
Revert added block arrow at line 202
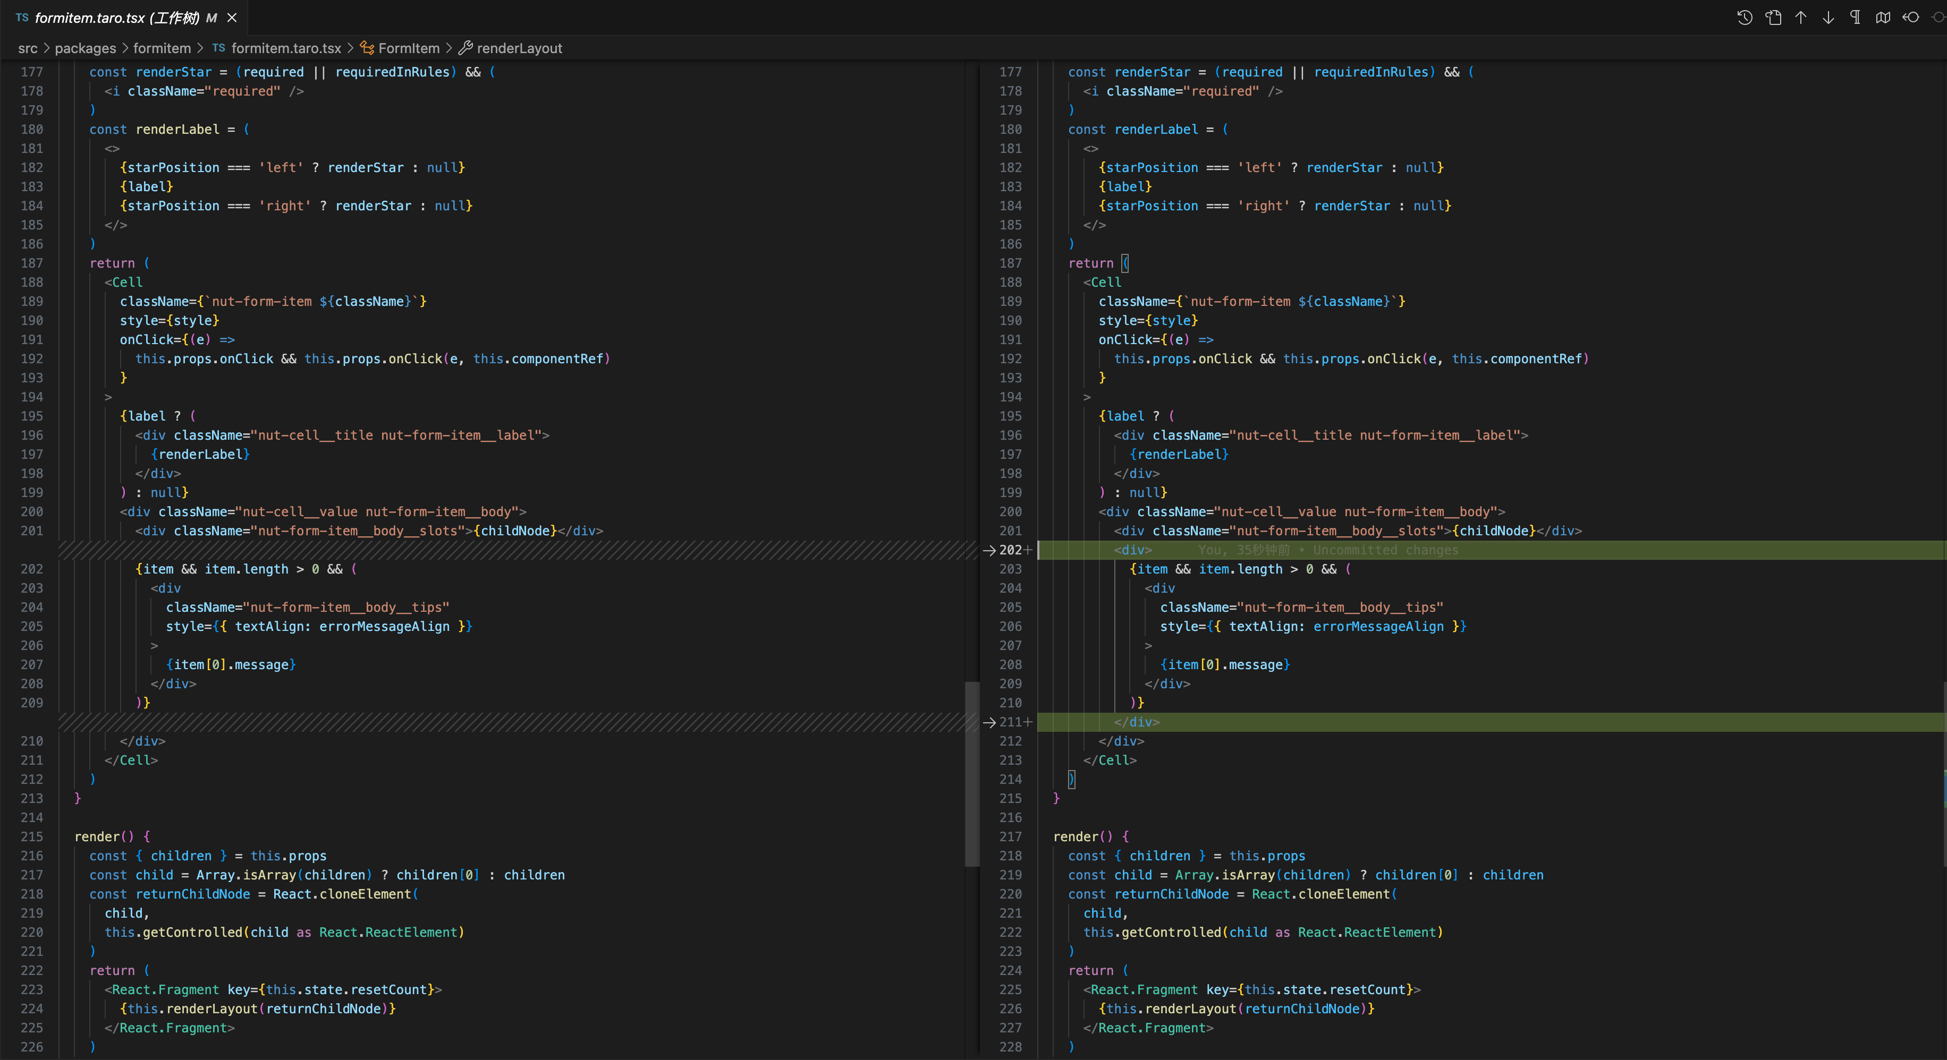pyautogui.click(x=988, y=550)
